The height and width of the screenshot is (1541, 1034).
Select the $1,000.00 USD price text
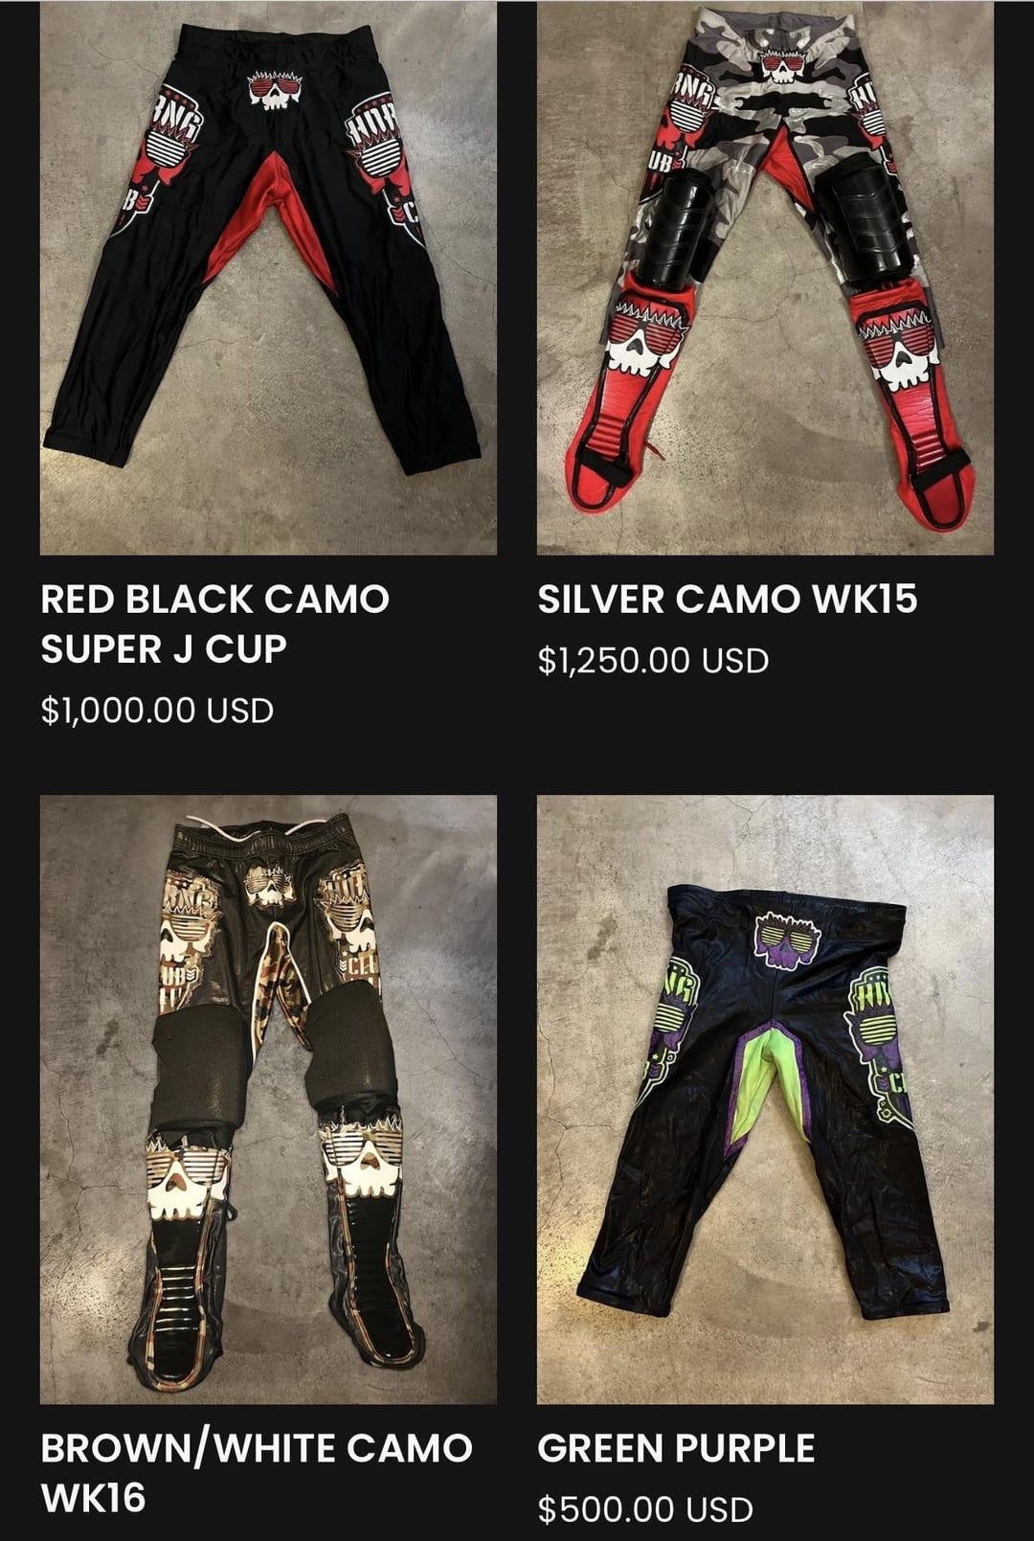(157, 711)
